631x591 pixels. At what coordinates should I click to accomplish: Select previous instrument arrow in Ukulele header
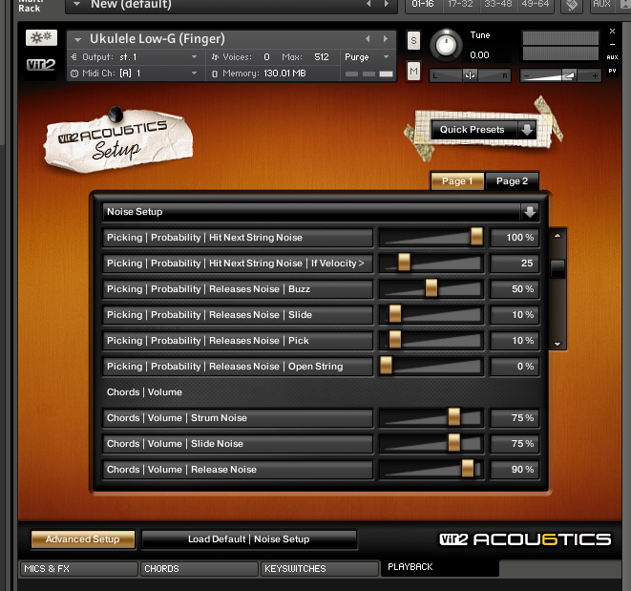(x=368, y=38)
